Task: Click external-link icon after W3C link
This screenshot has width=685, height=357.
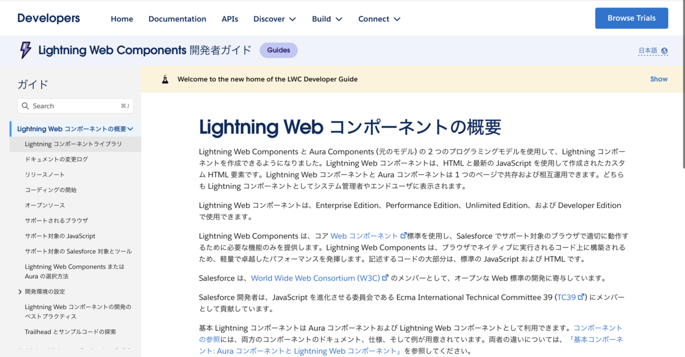Action: coord(385,278)
